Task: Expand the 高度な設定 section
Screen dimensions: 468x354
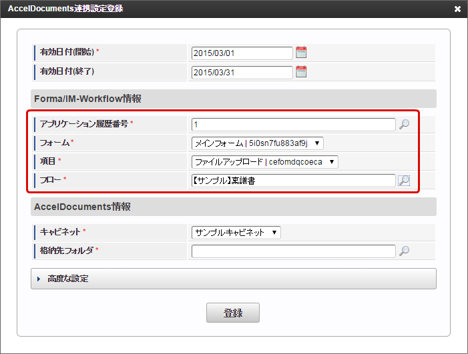Action: 234,279
